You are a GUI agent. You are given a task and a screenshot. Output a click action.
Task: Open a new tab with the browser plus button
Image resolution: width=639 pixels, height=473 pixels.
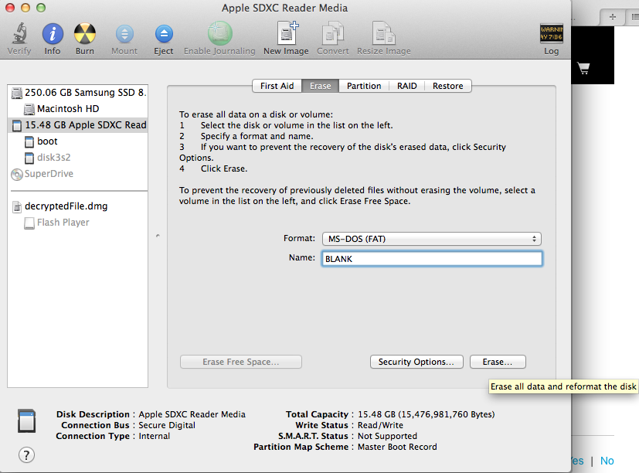coord(613,17)
